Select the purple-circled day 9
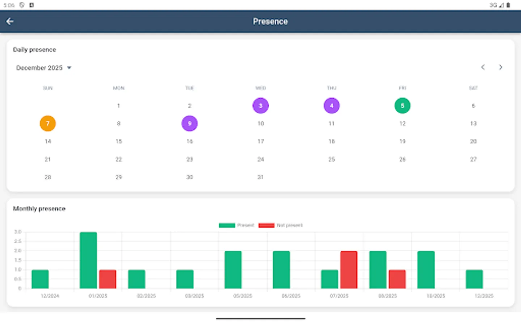The width and height of the screenshot is (521, 325). pyautogui.click(x=190, y=123)
